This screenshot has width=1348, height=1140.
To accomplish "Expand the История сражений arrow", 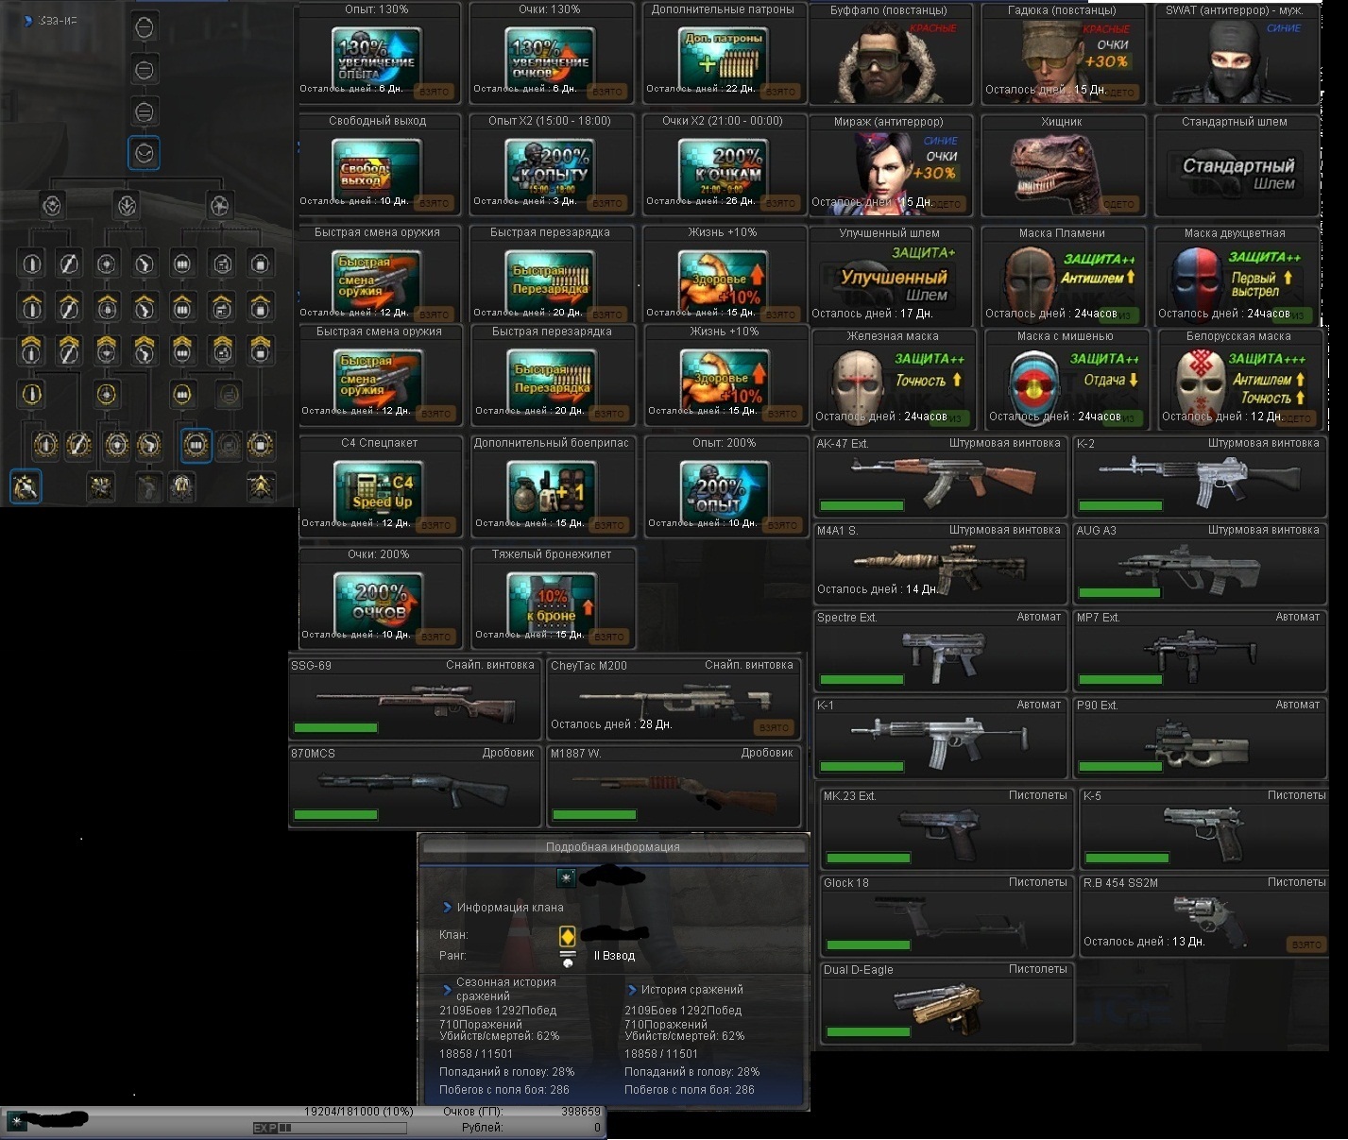I will [x=631, y=990].
